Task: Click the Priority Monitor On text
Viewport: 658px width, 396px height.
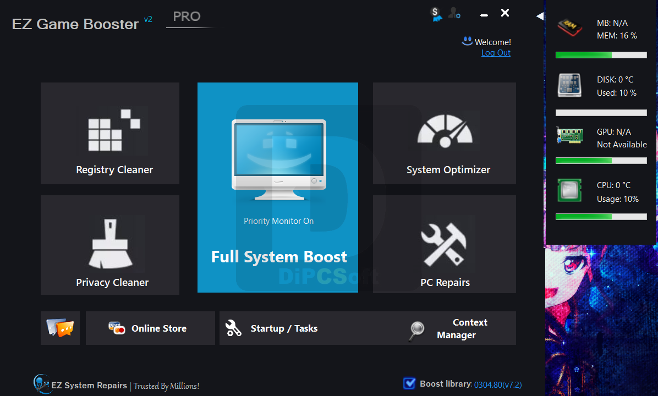Action: [x=278, y=221]
